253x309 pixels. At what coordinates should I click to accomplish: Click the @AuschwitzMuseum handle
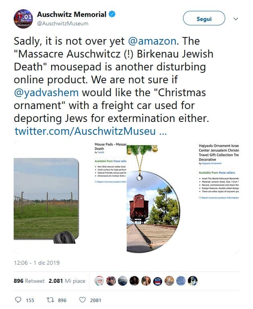(63, 23)
